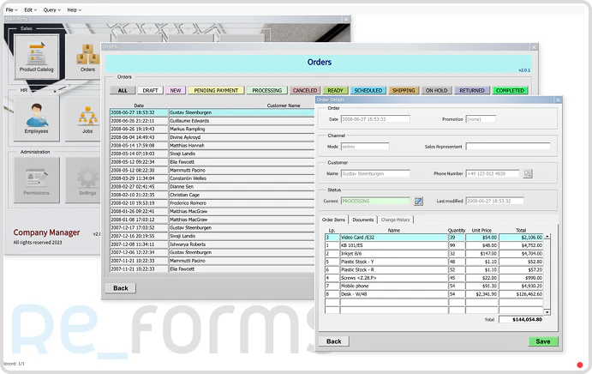The image size is (592, 374).
Task: Click the Last modified field
Action: click(x=494, y=202)
